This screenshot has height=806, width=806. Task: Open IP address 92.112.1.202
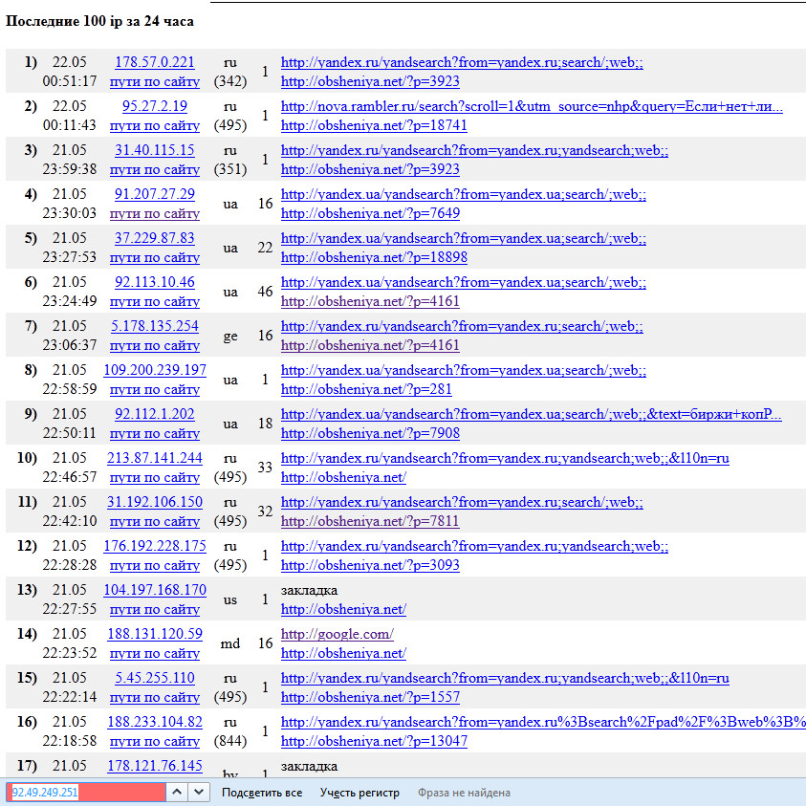(155, 414)
